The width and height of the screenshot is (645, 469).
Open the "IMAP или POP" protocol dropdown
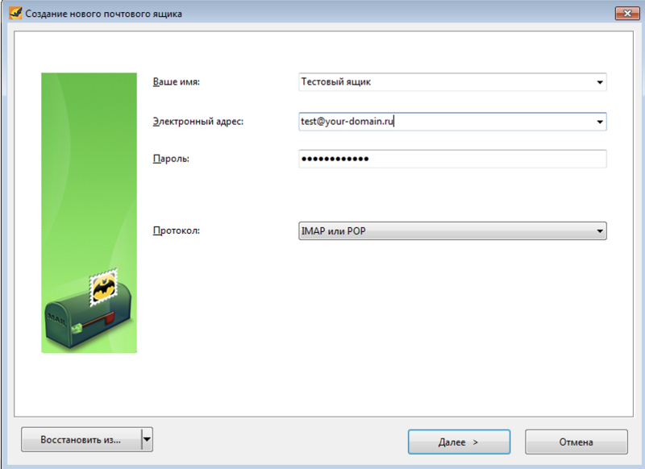(x=451, y=232)
